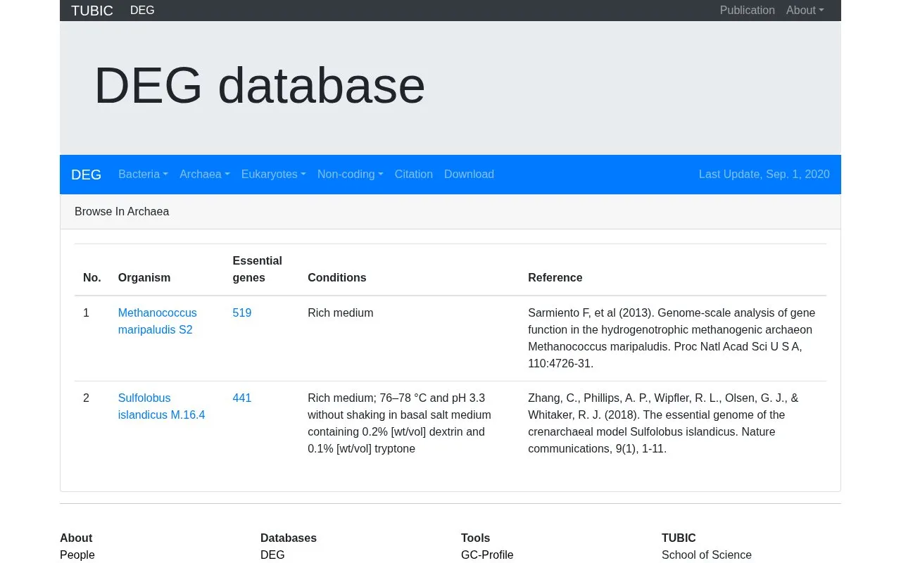Screen dimensions: 901x563
Task: Click the 'Essential genes' column header
Action: coord(257,269)
